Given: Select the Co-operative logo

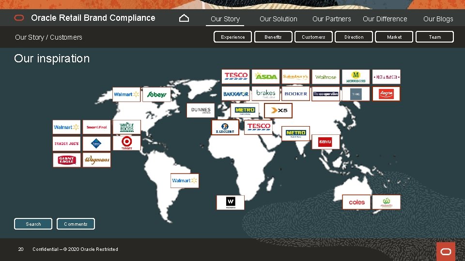Looking at the screenshot, I should point(325,94).
